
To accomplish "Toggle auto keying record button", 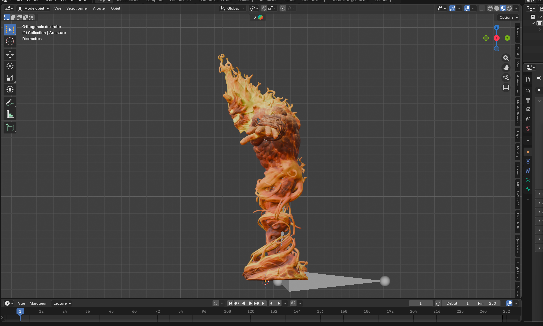I will pyautogui.click(x=216, y=303).
